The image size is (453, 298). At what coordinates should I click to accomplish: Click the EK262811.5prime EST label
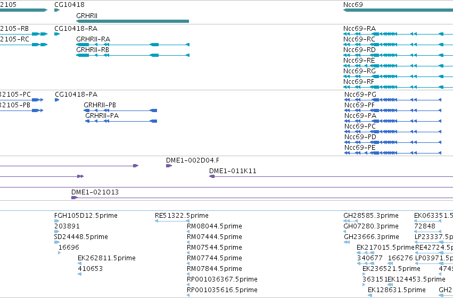106,258
